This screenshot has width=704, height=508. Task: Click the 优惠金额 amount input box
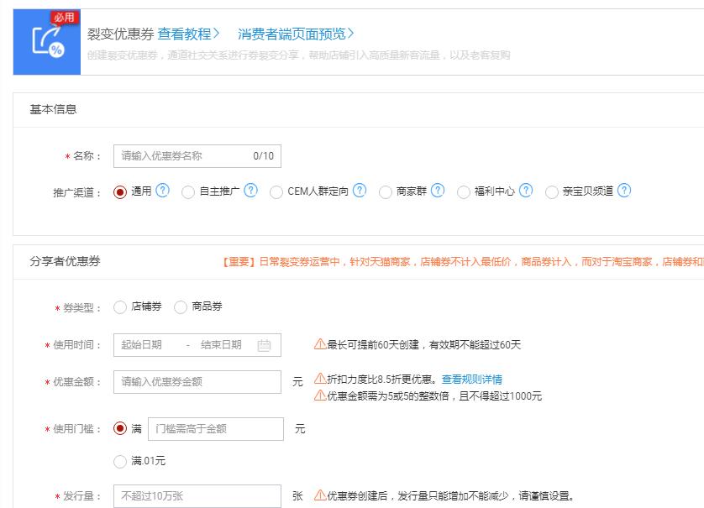click(x=197, y=381)
